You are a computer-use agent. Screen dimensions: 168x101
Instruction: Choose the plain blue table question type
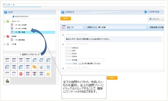(21, 67)
